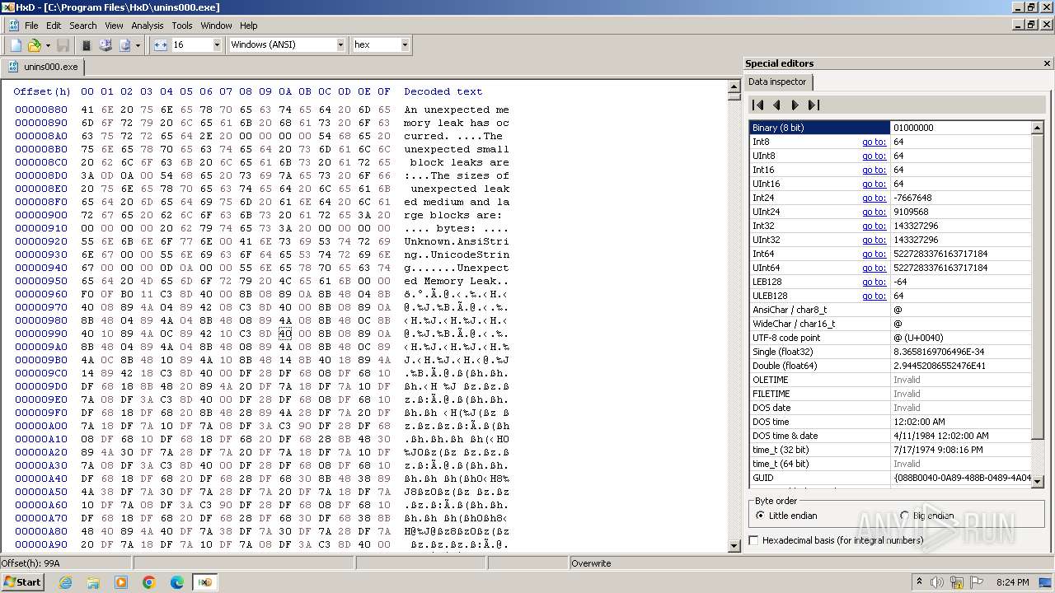
Task: Click the bytes-per-row width icon
Action: coord(160,45)
